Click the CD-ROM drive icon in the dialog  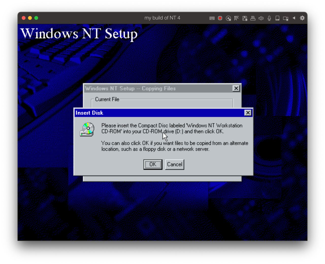(87, 129)
